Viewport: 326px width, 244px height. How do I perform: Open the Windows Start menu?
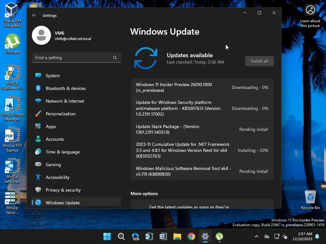point(107,236)
